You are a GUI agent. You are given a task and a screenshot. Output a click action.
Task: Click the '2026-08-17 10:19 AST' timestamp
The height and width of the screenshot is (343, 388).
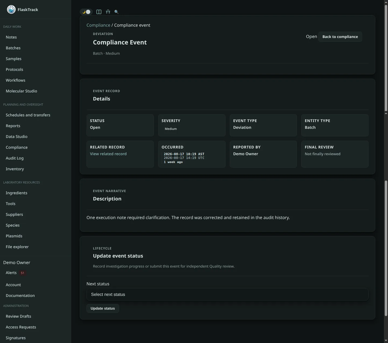184,154
